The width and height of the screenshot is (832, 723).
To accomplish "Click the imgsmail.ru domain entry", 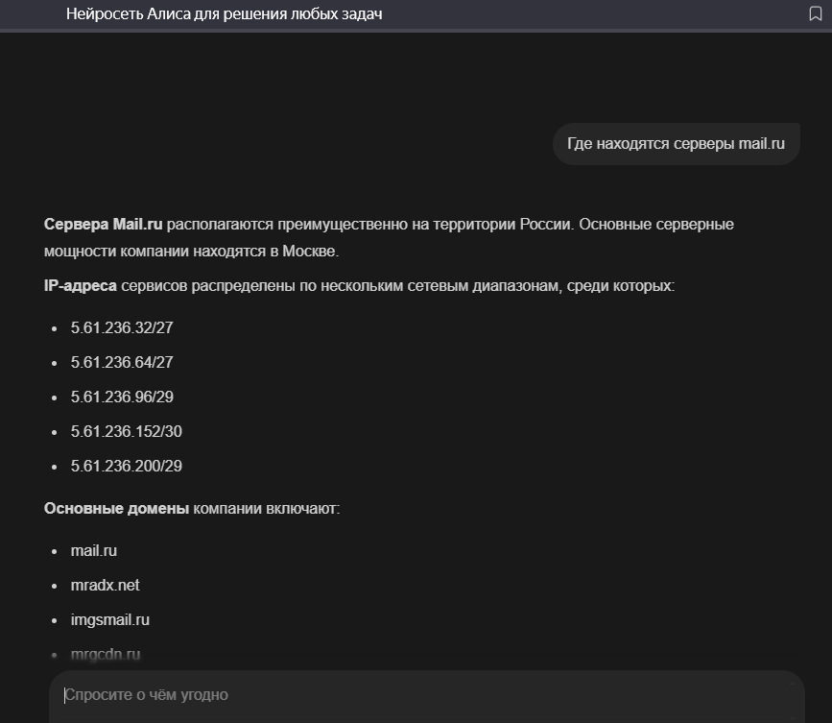I will (x=110, y=620).
